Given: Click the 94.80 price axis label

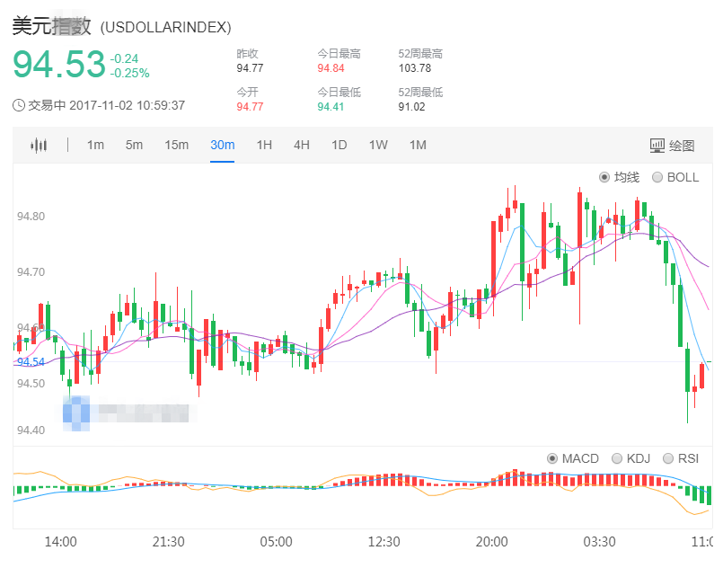Looking at the screenshot, I should [31, 217].
